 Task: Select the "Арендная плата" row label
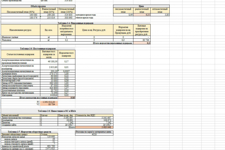tap(21, 74)
